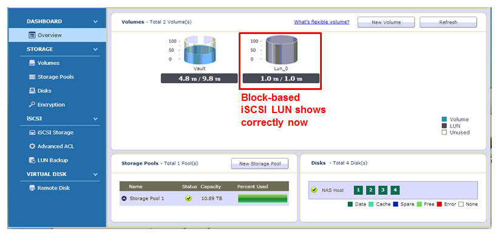
Task: Collapse the iSCSI section chevron
Action: coord(95,119)
